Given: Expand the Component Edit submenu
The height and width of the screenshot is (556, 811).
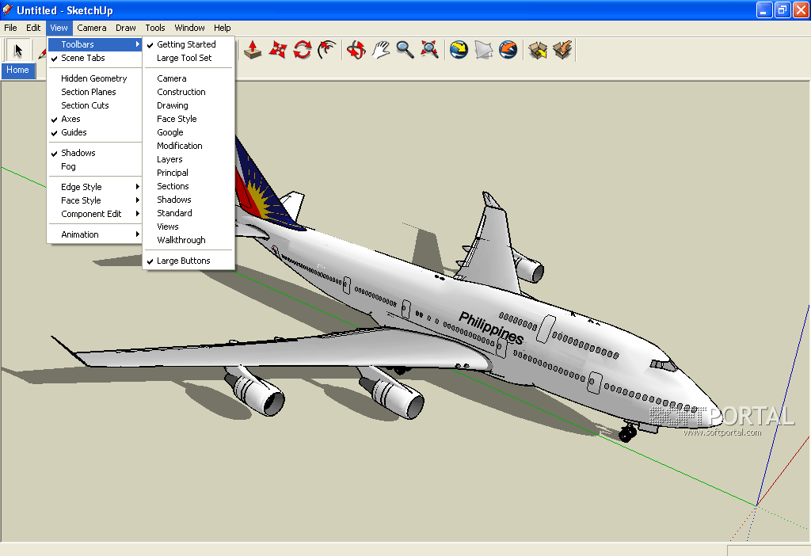Looking at the screenshot, I should pos(95,214).
